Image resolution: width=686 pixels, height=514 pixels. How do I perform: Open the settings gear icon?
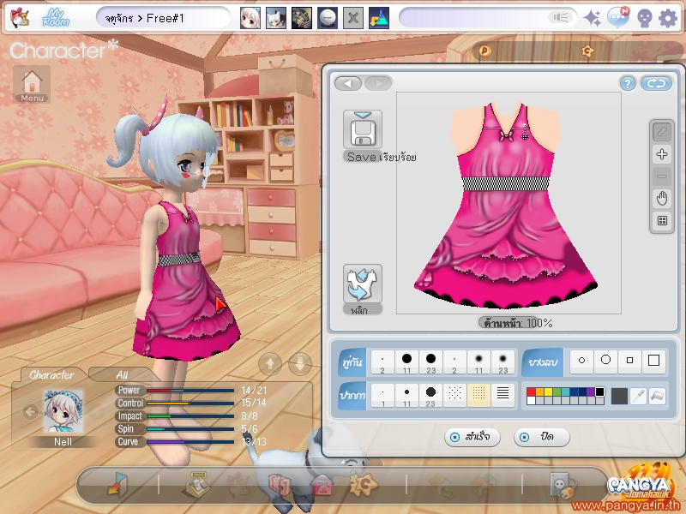pos(668,18)
